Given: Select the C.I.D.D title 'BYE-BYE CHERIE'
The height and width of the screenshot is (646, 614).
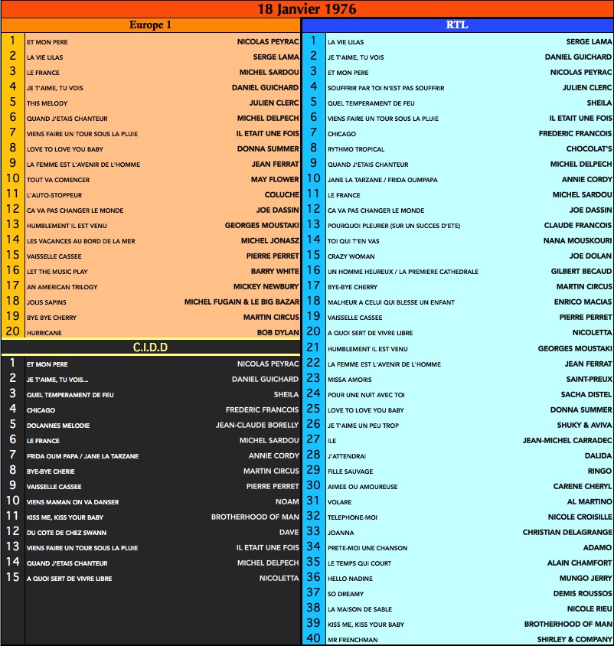Looking at the screenshot, I should (51, 471).
